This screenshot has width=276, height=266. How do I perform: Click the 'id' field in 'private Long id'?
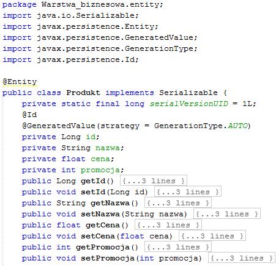click(91, 137)
